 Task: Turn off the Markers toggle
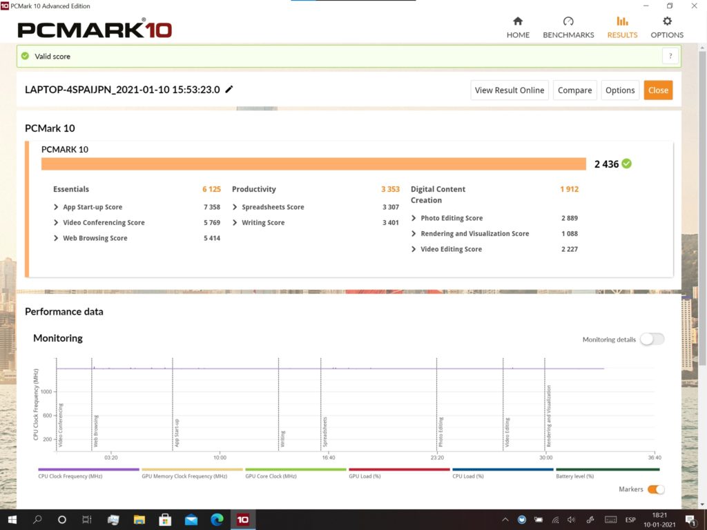[655, 489]
